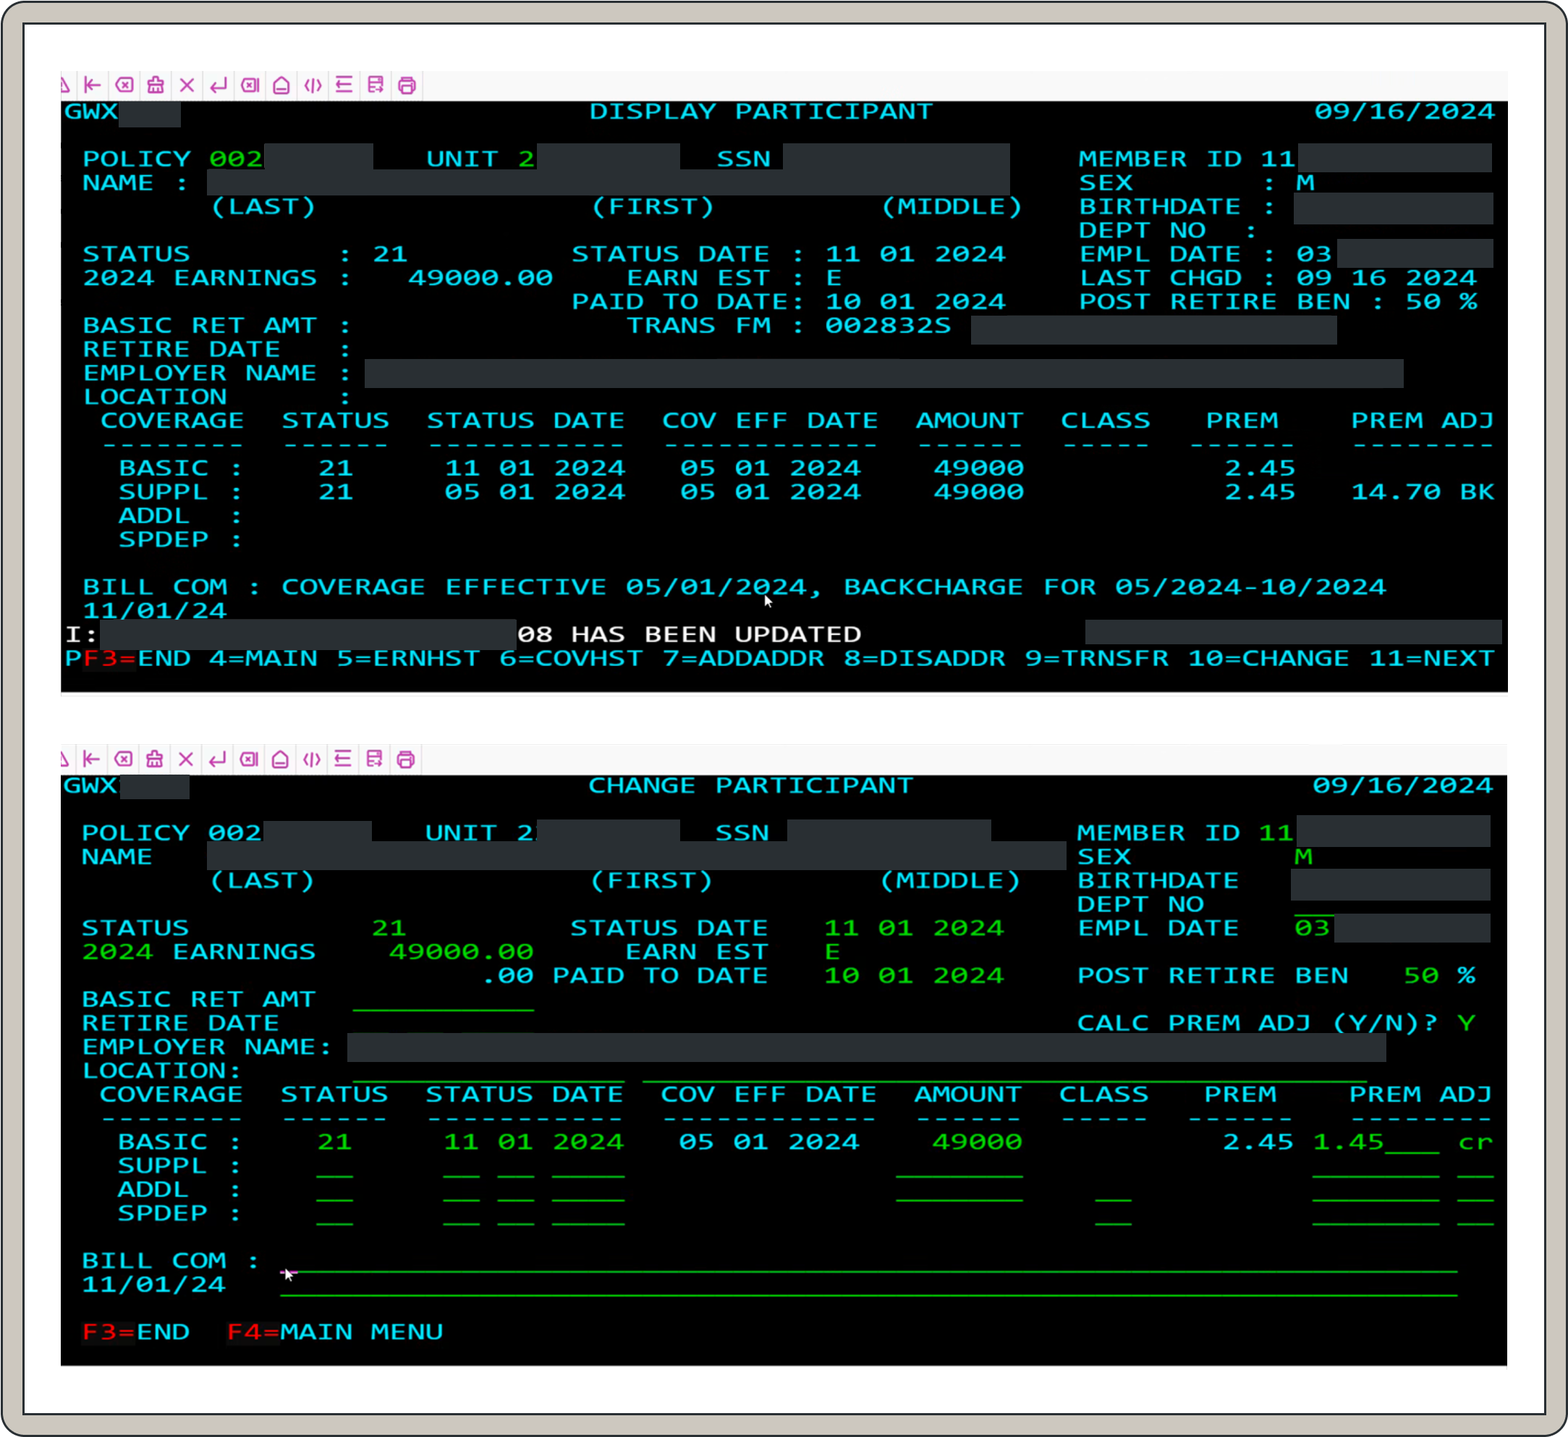The width and height of the screenshot is (1568, 1437).
Task: Click the back-tab arrow icon in lower toolbar
Action: (x=92, y=759)
